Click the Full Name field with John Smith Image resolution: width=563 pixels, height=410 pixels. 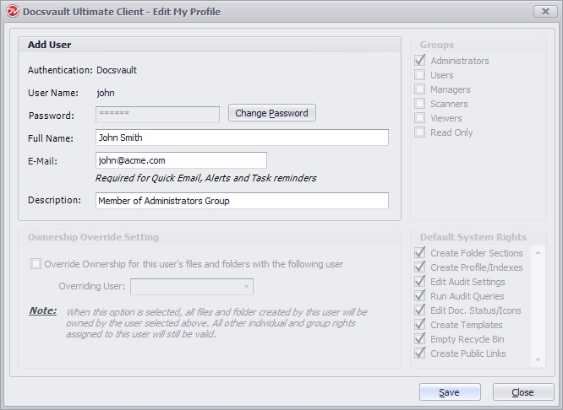pyautogui.click(x=242, y=138)
